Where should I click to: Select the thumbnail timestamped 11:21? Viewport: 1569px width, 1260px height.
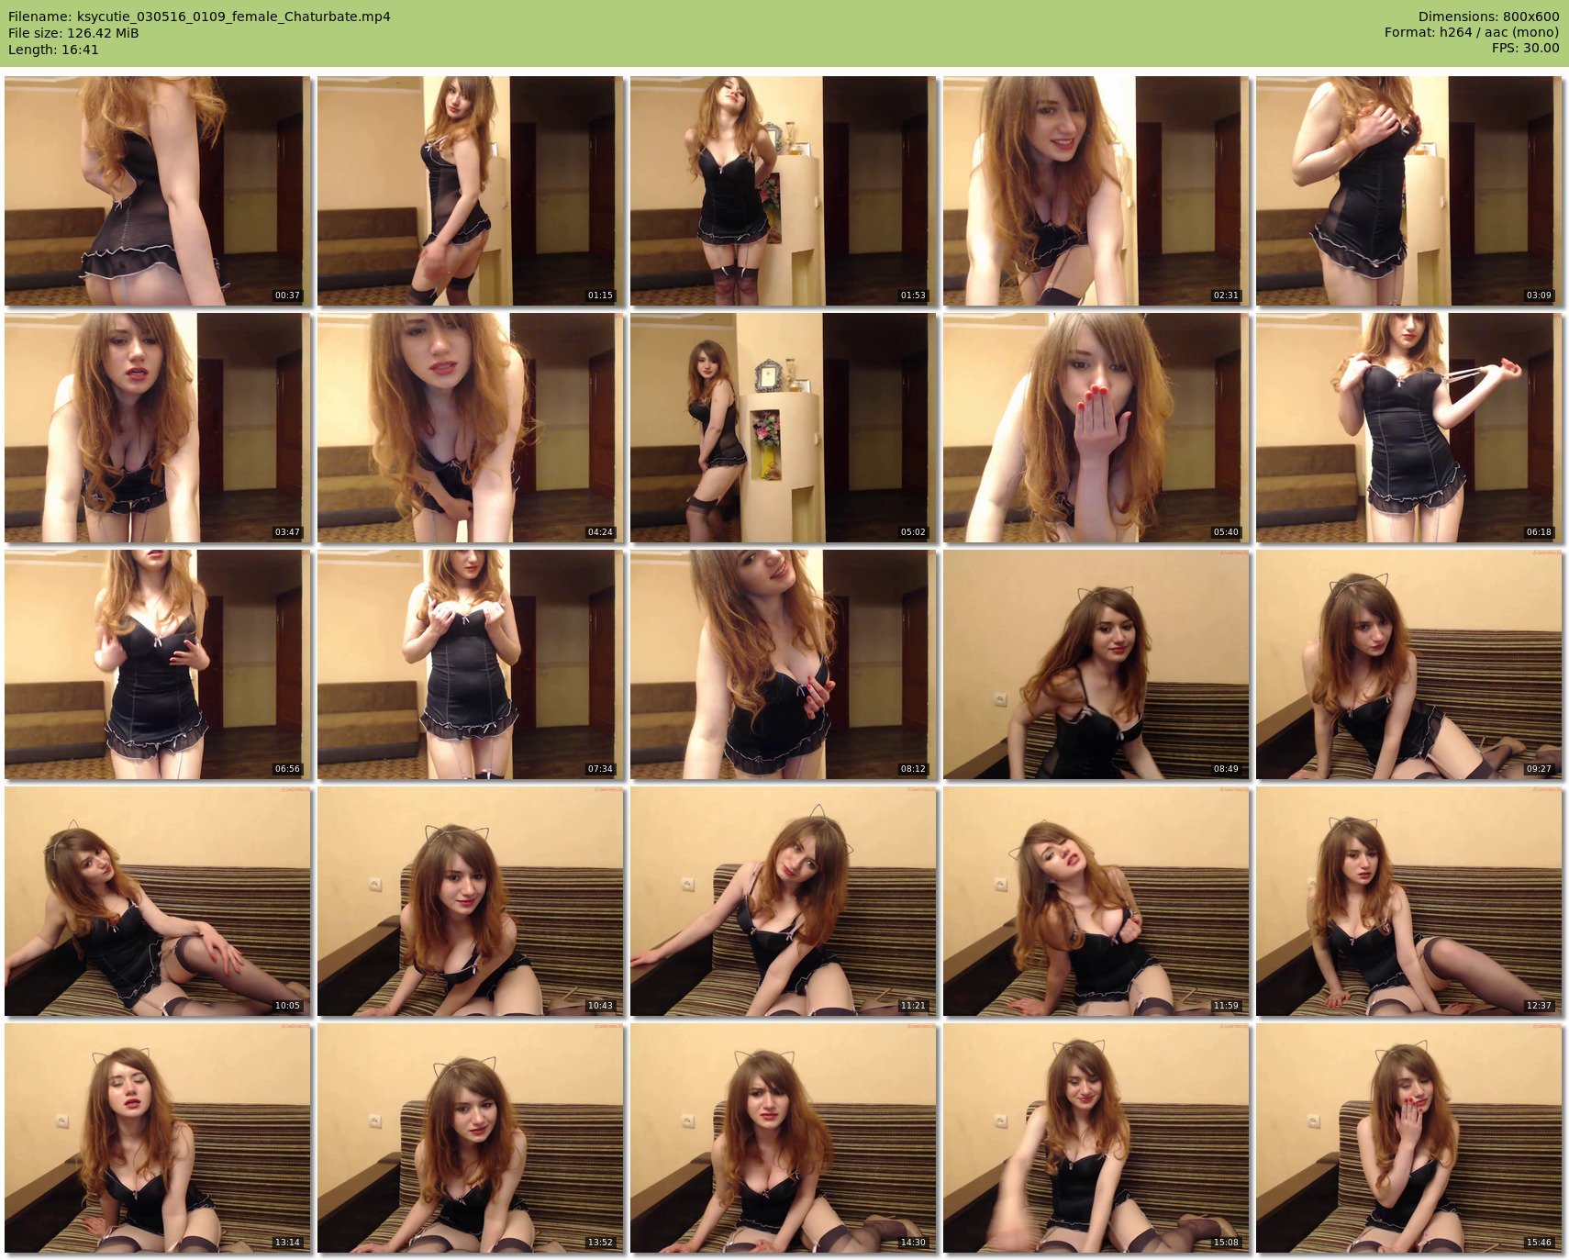pos(784,901)
